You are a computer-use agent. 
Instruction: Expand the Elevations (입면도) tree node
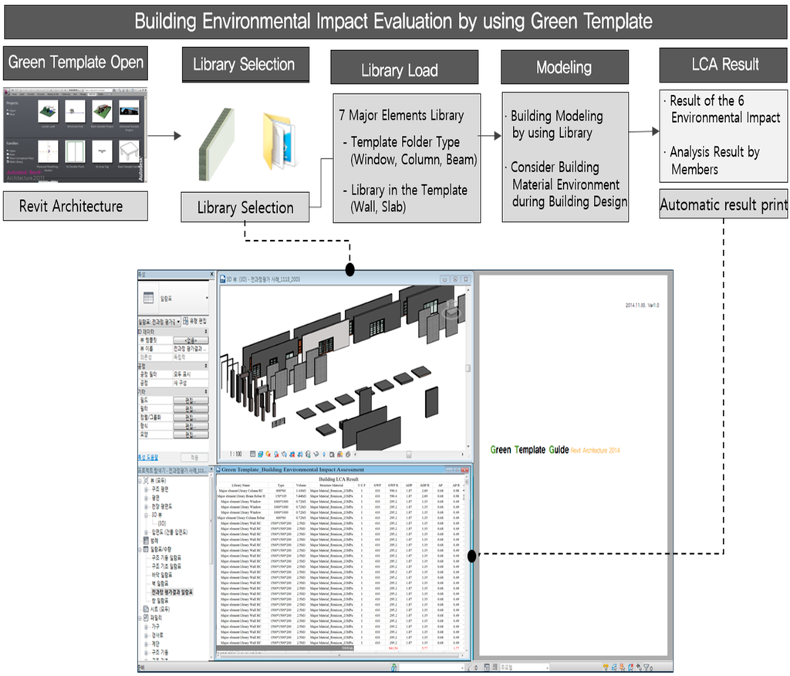147,532
